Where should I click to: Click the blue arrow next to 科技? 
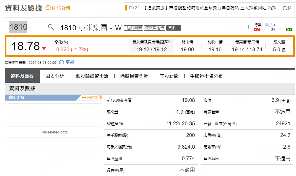(275, 25)
